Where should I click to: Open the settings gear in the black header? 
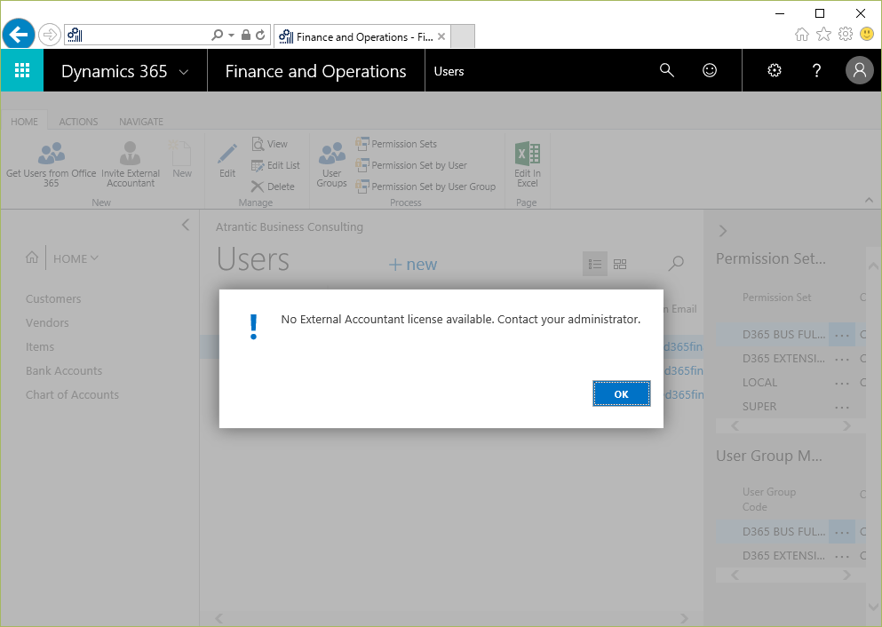click(775, 71)
